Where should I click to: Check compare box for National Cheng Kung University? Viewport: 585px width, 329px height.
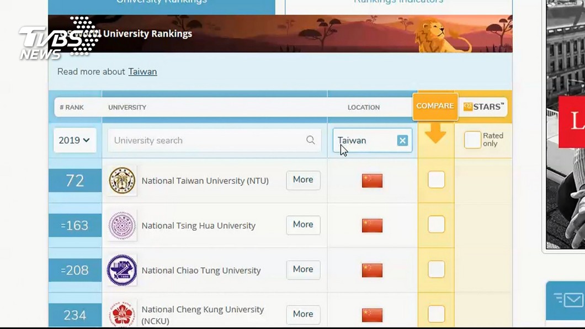(x=436, y=314)
